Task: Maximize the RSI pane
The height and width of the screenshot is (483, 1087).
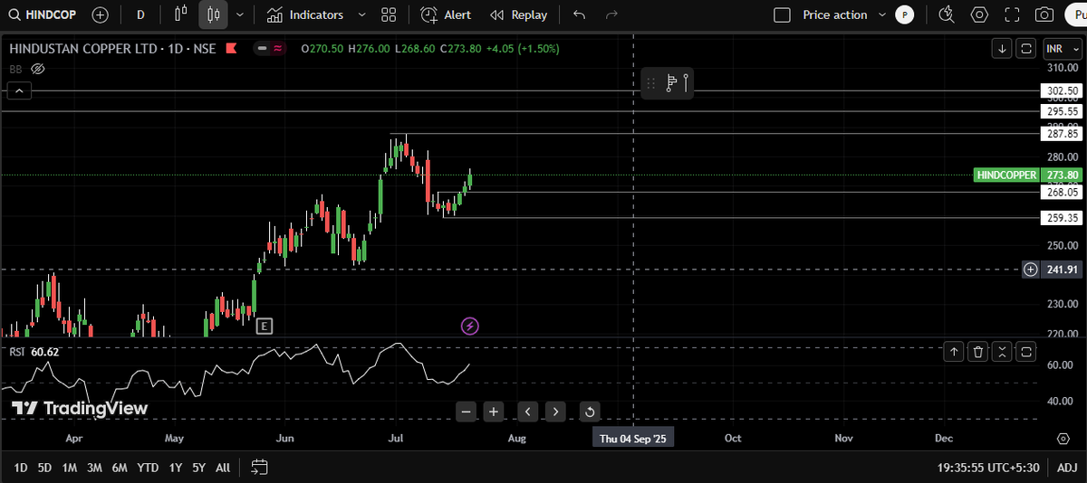Action: pyautogui.click(x=1026, y=352)
